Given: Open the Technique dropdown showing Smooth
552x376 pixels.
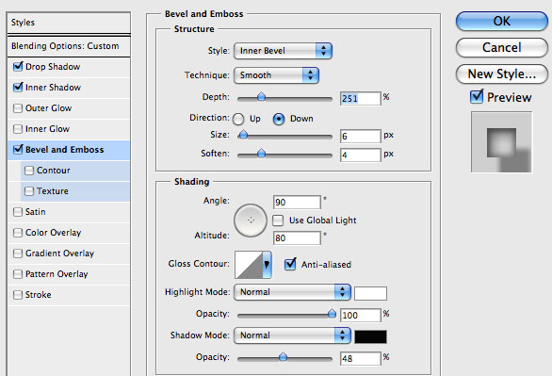Looking at the screenshot, I should coord(276,75).
